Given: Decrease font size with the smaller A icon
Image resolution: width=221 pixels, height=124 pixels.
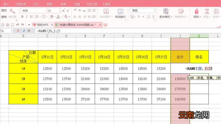Looking at the screenshot, I should pyautogui.click(x=68, y=11).
